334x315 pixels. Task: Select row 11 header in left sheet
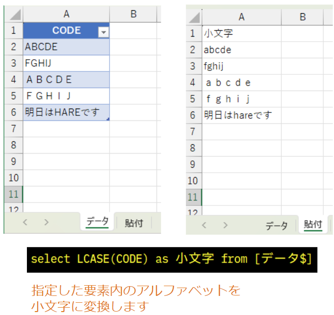click(x=13, y=194)
